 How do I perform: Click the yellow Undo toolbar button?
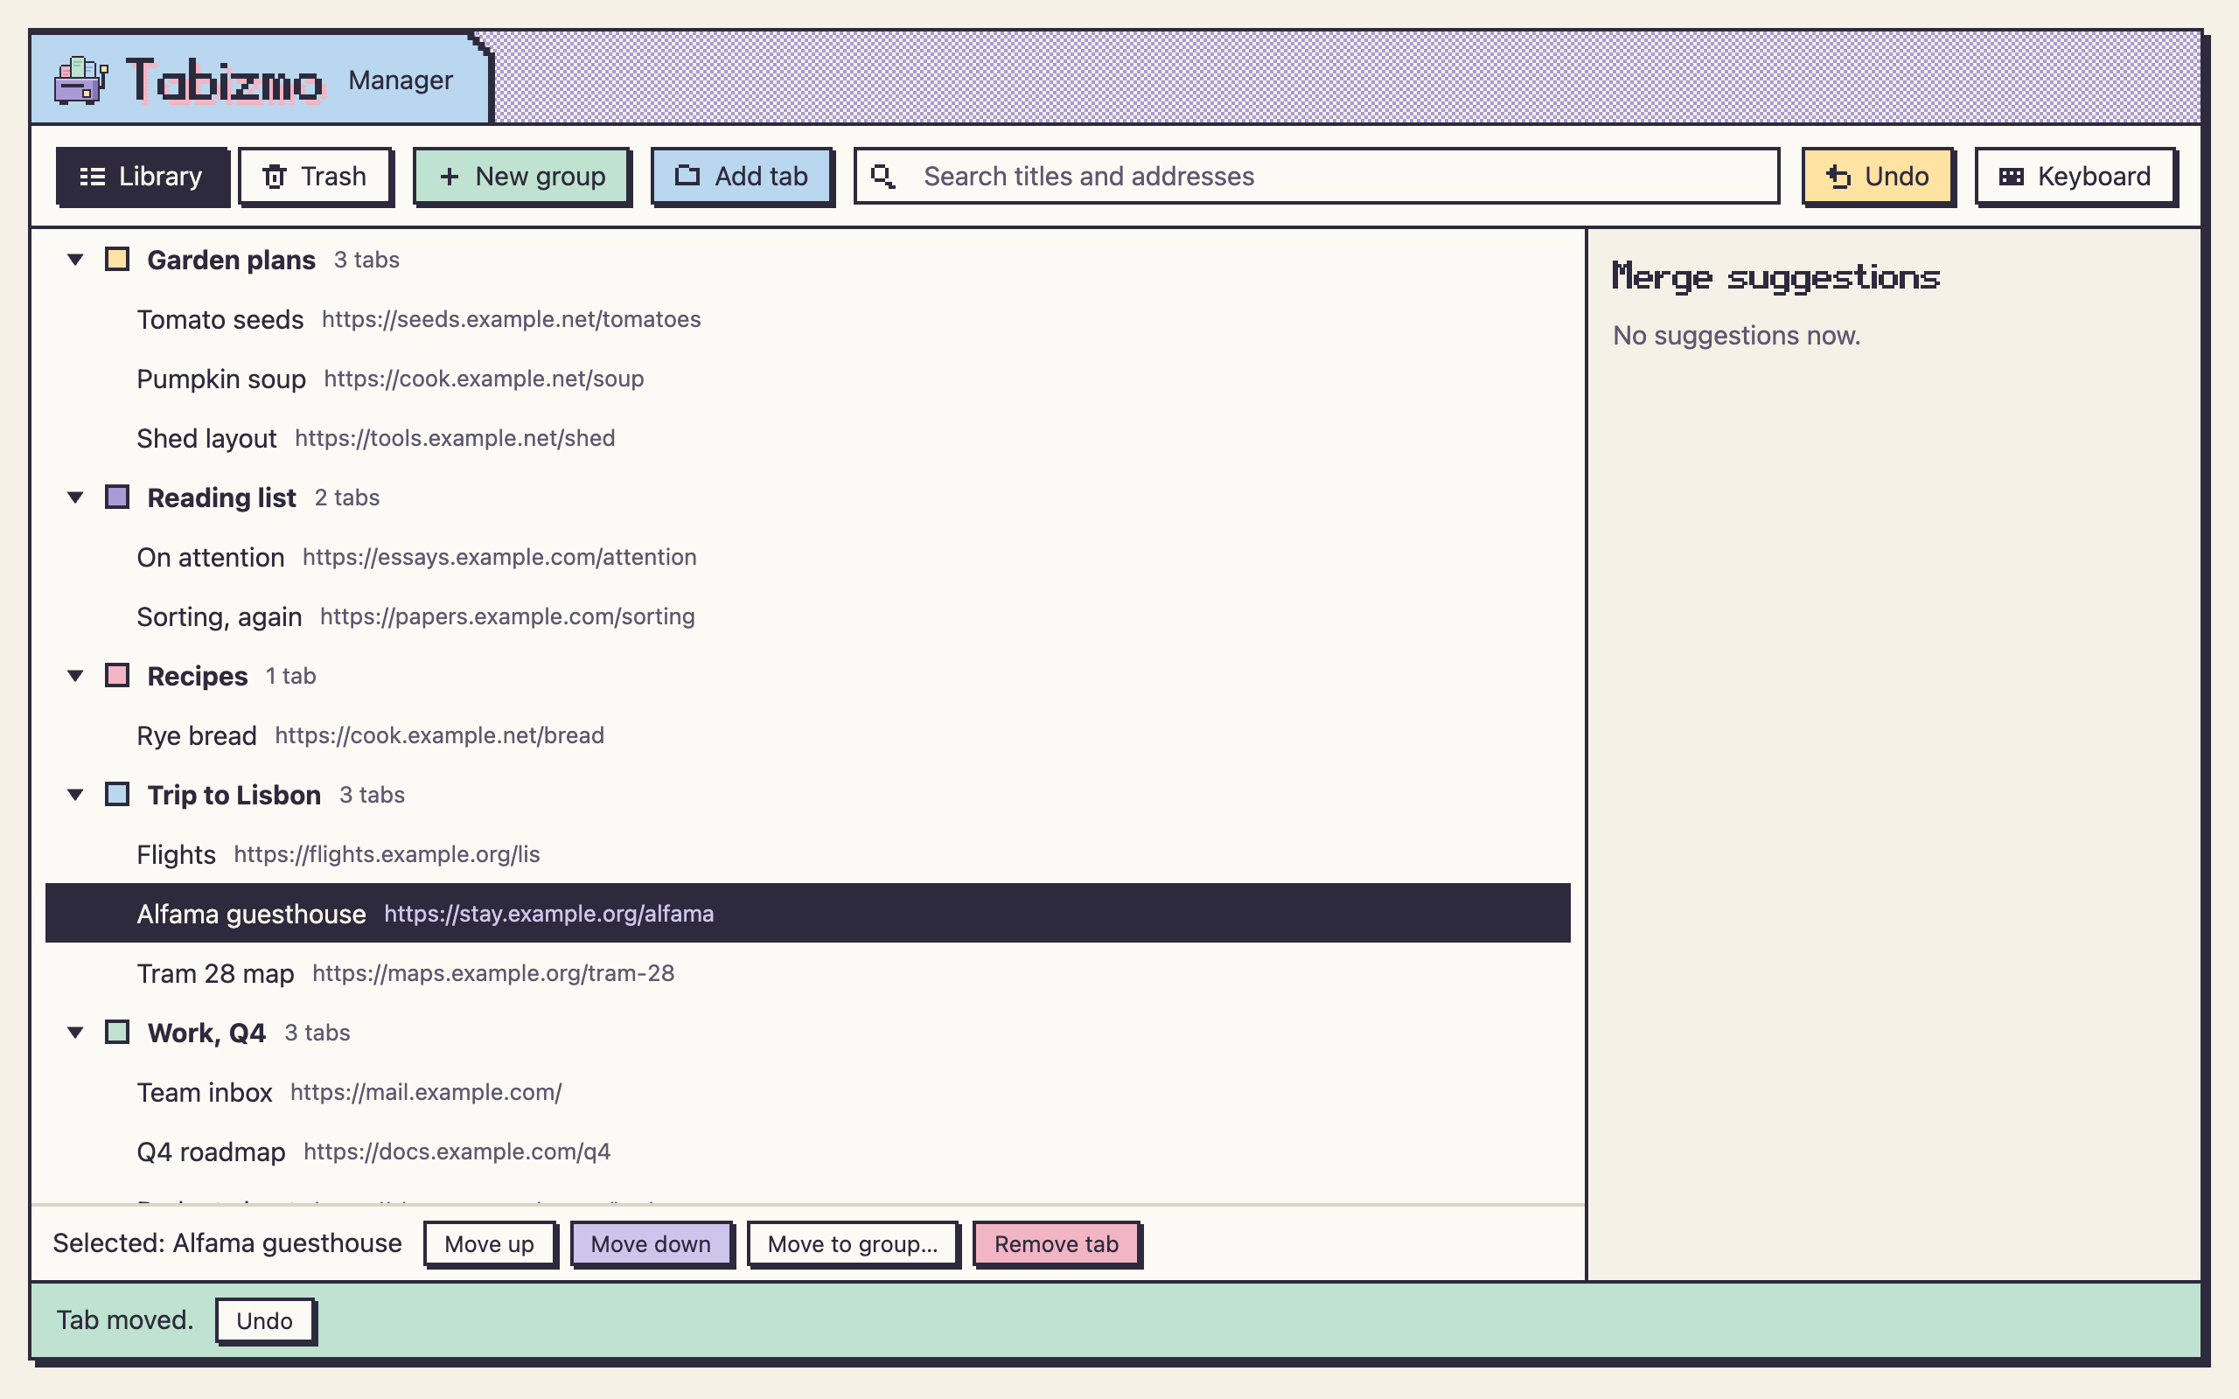1877,176
